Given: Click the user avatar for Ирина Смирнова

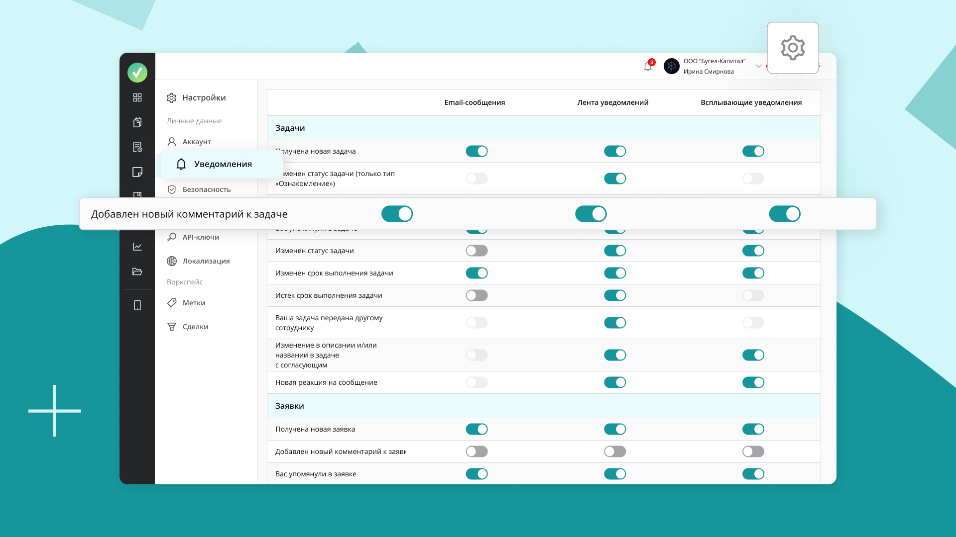Looking at the screenshot, I should click(x=671, y=66).
